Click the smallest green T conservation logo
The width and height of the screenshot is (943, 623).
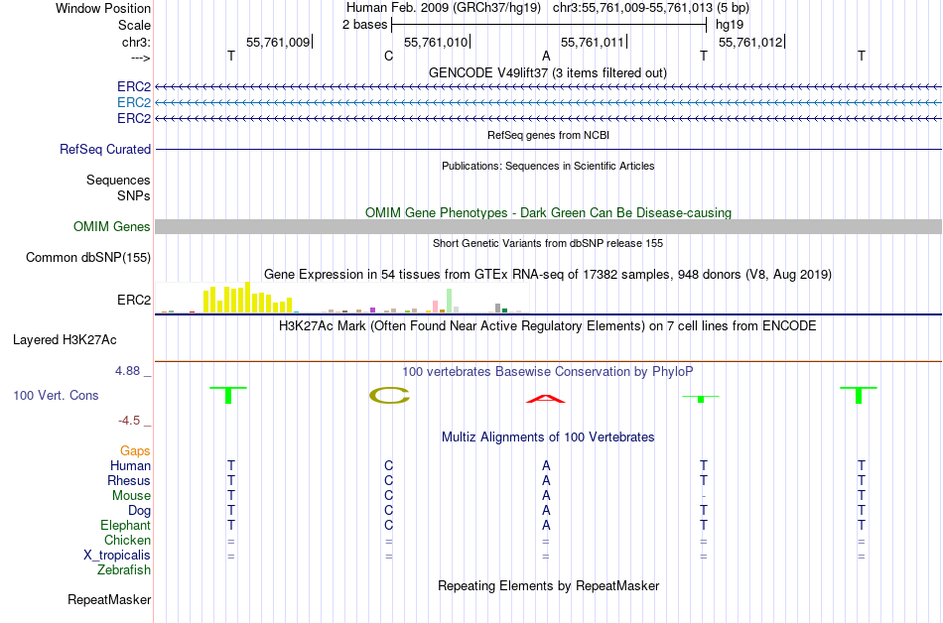[x=701, y=399]
